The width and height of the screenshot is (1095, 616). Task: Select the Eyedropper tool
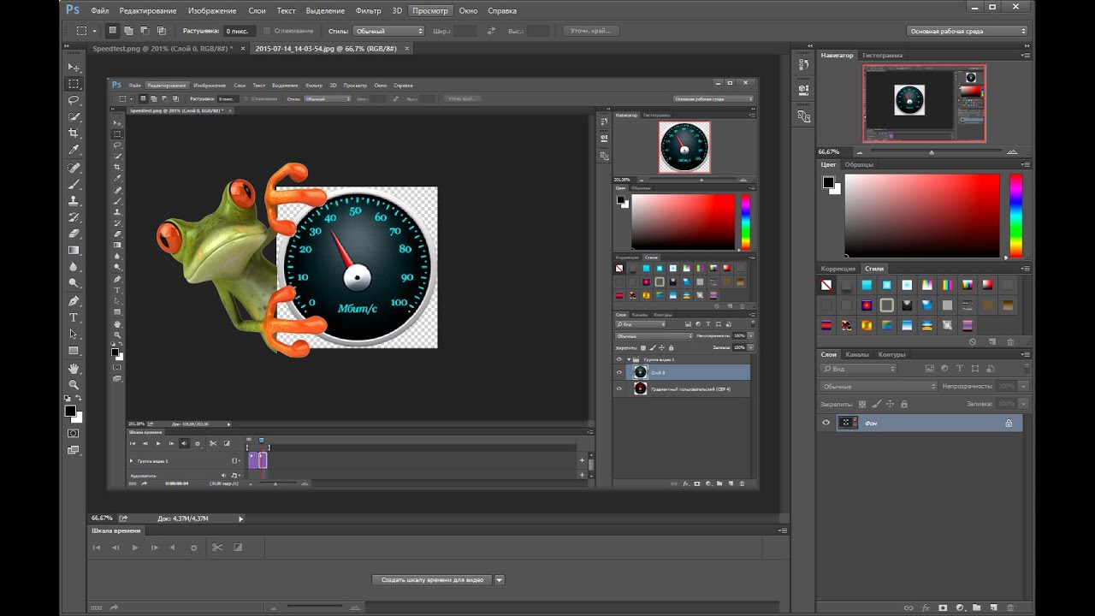[74, 150]
